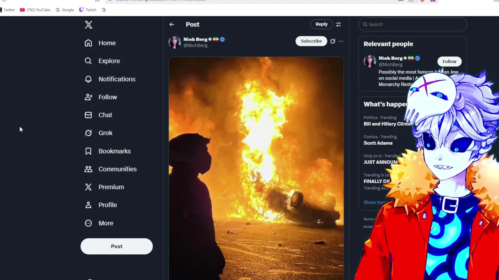Open the YouTube bookmark in the bookmarks bar

click(35, 10)
